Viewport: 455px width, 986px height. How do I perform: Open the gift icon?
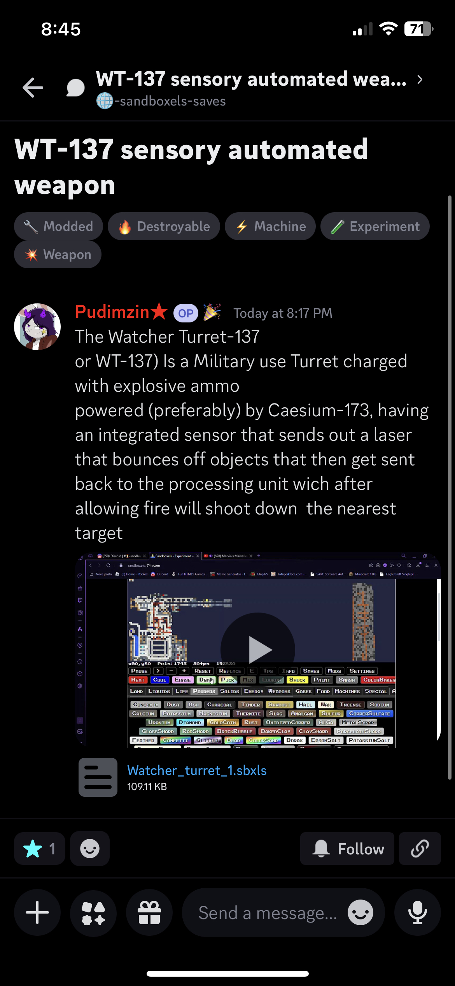149,912
